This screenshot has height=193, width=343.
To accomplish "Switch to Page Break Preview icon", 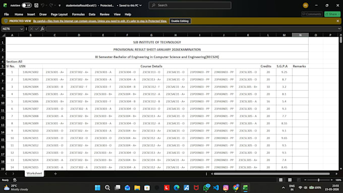I will [x=299, y=180].
